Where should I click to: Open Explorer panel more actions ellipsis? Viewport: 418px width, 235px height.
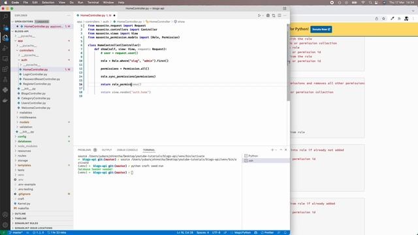(69, 16)
